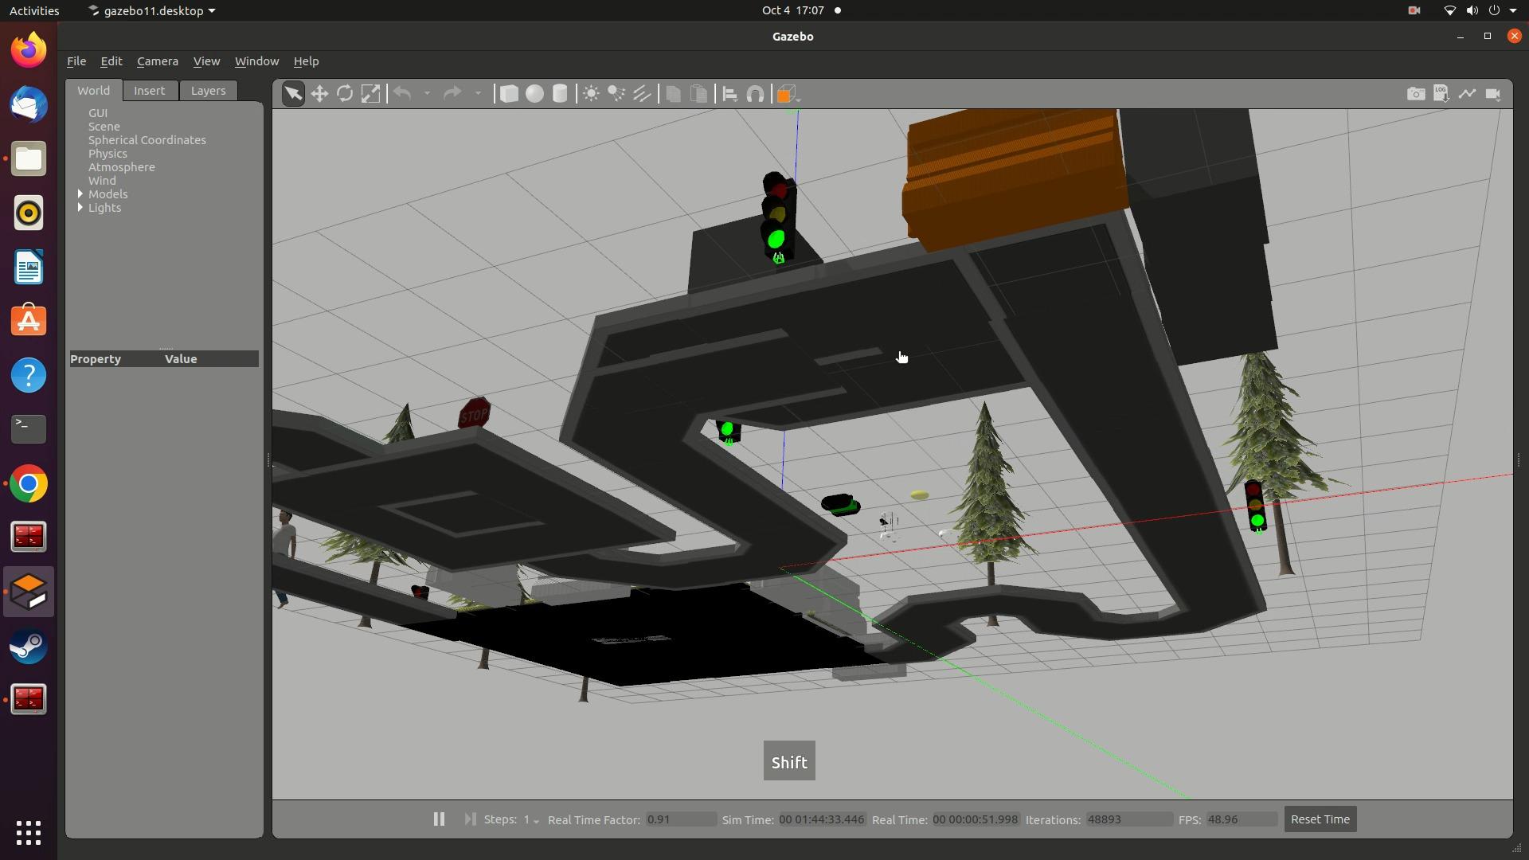1529x860 pixels.
Task: Select Wind in the World tree
Action: pos(102,181)
